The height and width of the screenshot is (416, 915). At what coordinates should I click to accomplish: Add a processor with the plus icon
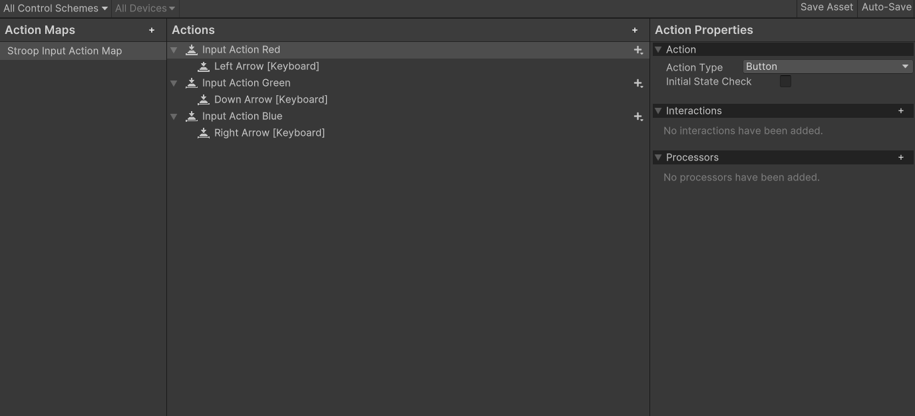click(901, 158)
